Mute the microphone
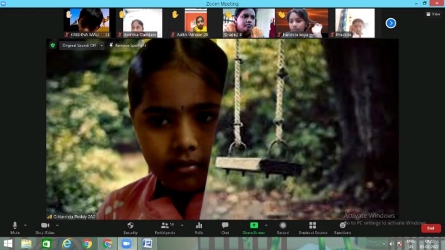 15,228
